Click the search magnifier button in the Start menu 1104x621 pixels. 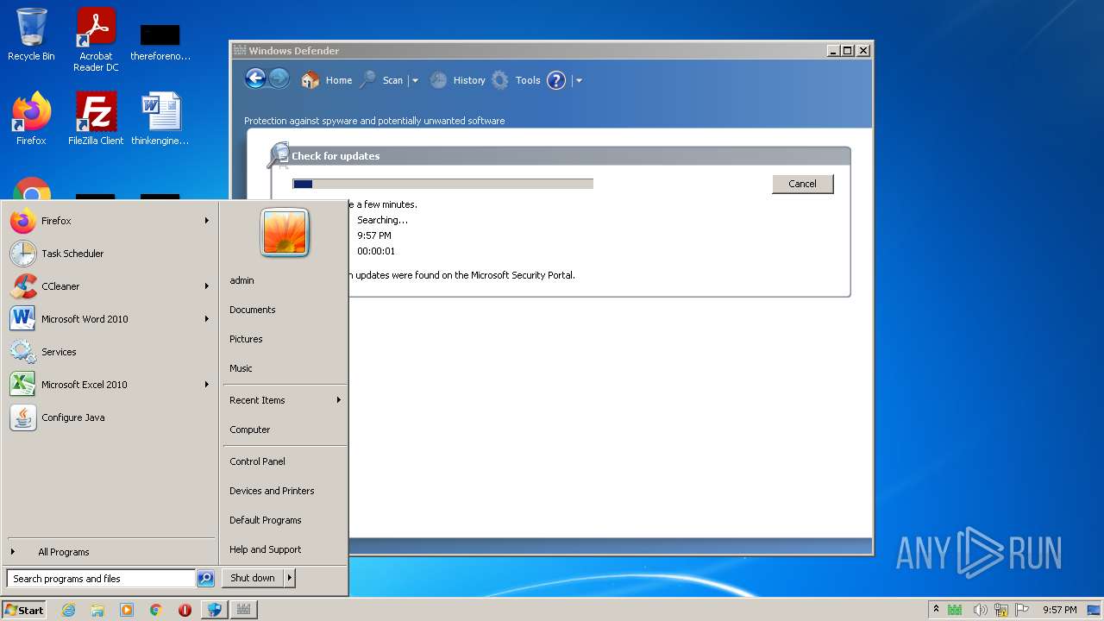[x=205, y=579]
